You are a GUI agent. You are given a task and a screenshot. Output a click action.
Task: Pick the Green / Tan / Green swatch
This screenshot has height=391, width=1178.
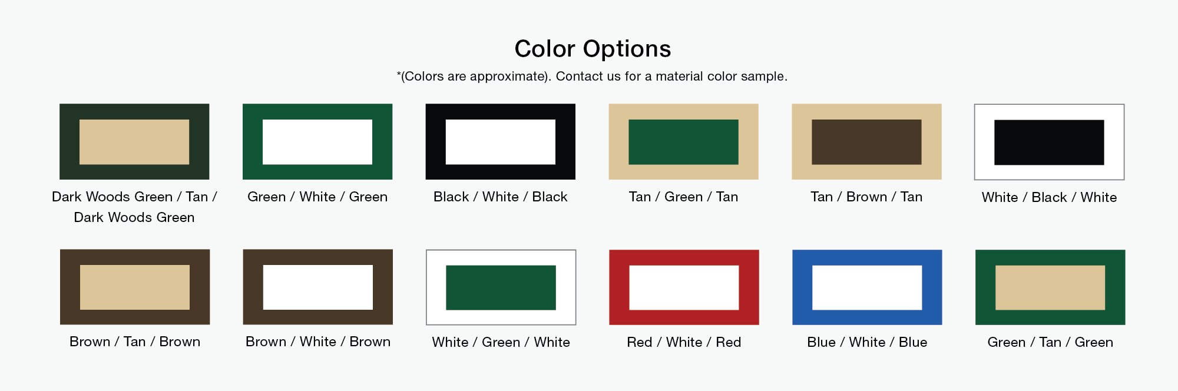pos(1050,287)
